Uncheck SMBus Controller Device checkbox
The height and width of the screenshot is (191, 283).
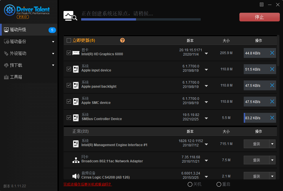point(69,118)
